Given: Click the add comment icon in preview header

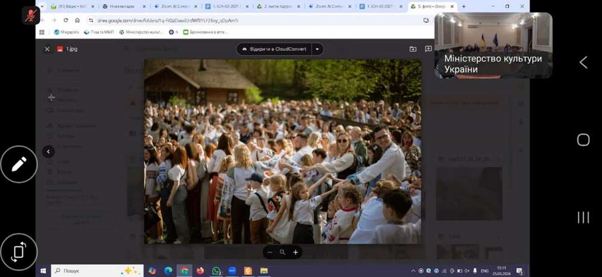Looking at the screenshot, I should tap(428, 49).
